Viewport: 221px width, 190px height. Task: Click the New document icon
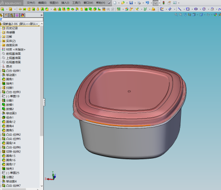click(115, 3)
